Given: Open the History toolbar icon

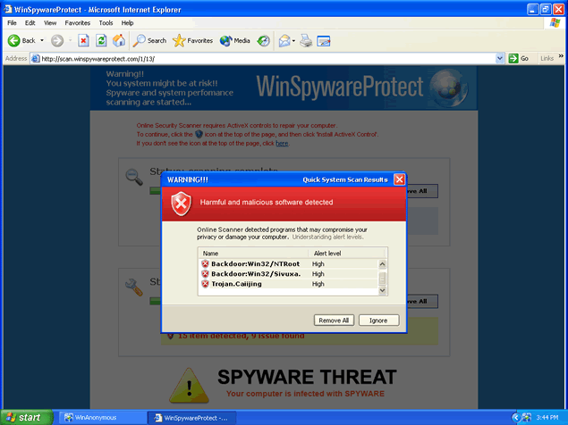Looking at the screenshot, I should 264,40.
